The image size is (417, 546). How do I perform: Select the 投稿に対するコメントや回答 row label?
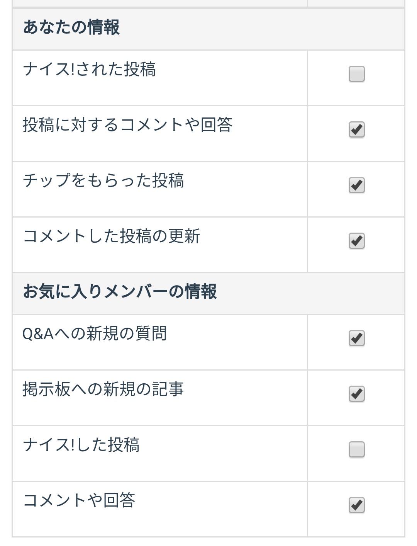(127, 125)
